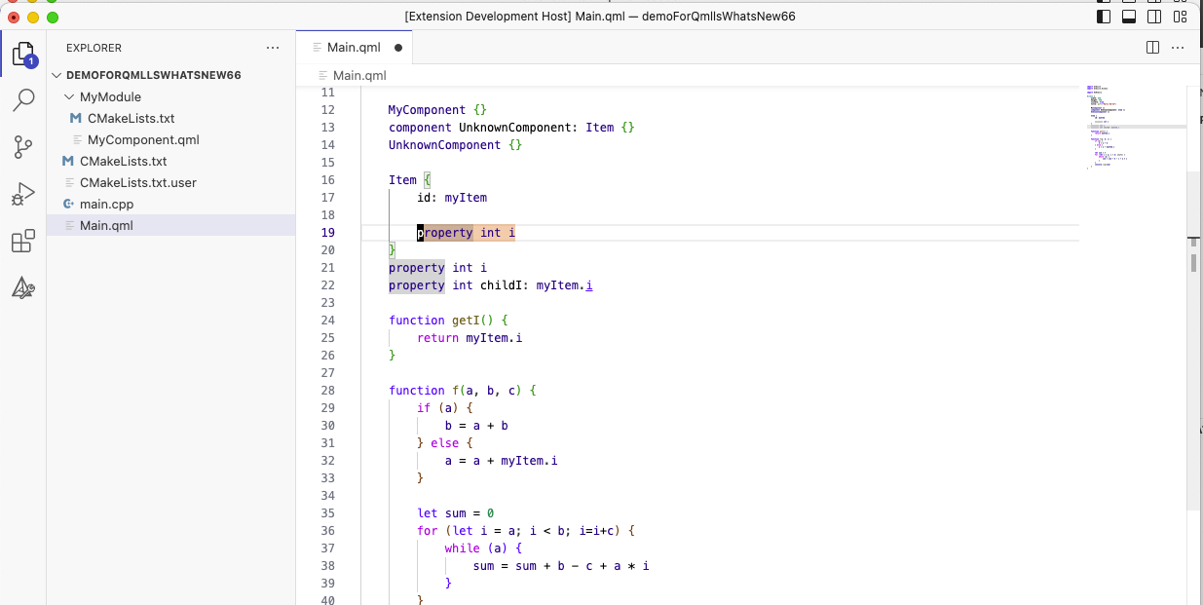Open the CMake tools view icon
This screenshot has height=605, width=1203.
point(23,288)
